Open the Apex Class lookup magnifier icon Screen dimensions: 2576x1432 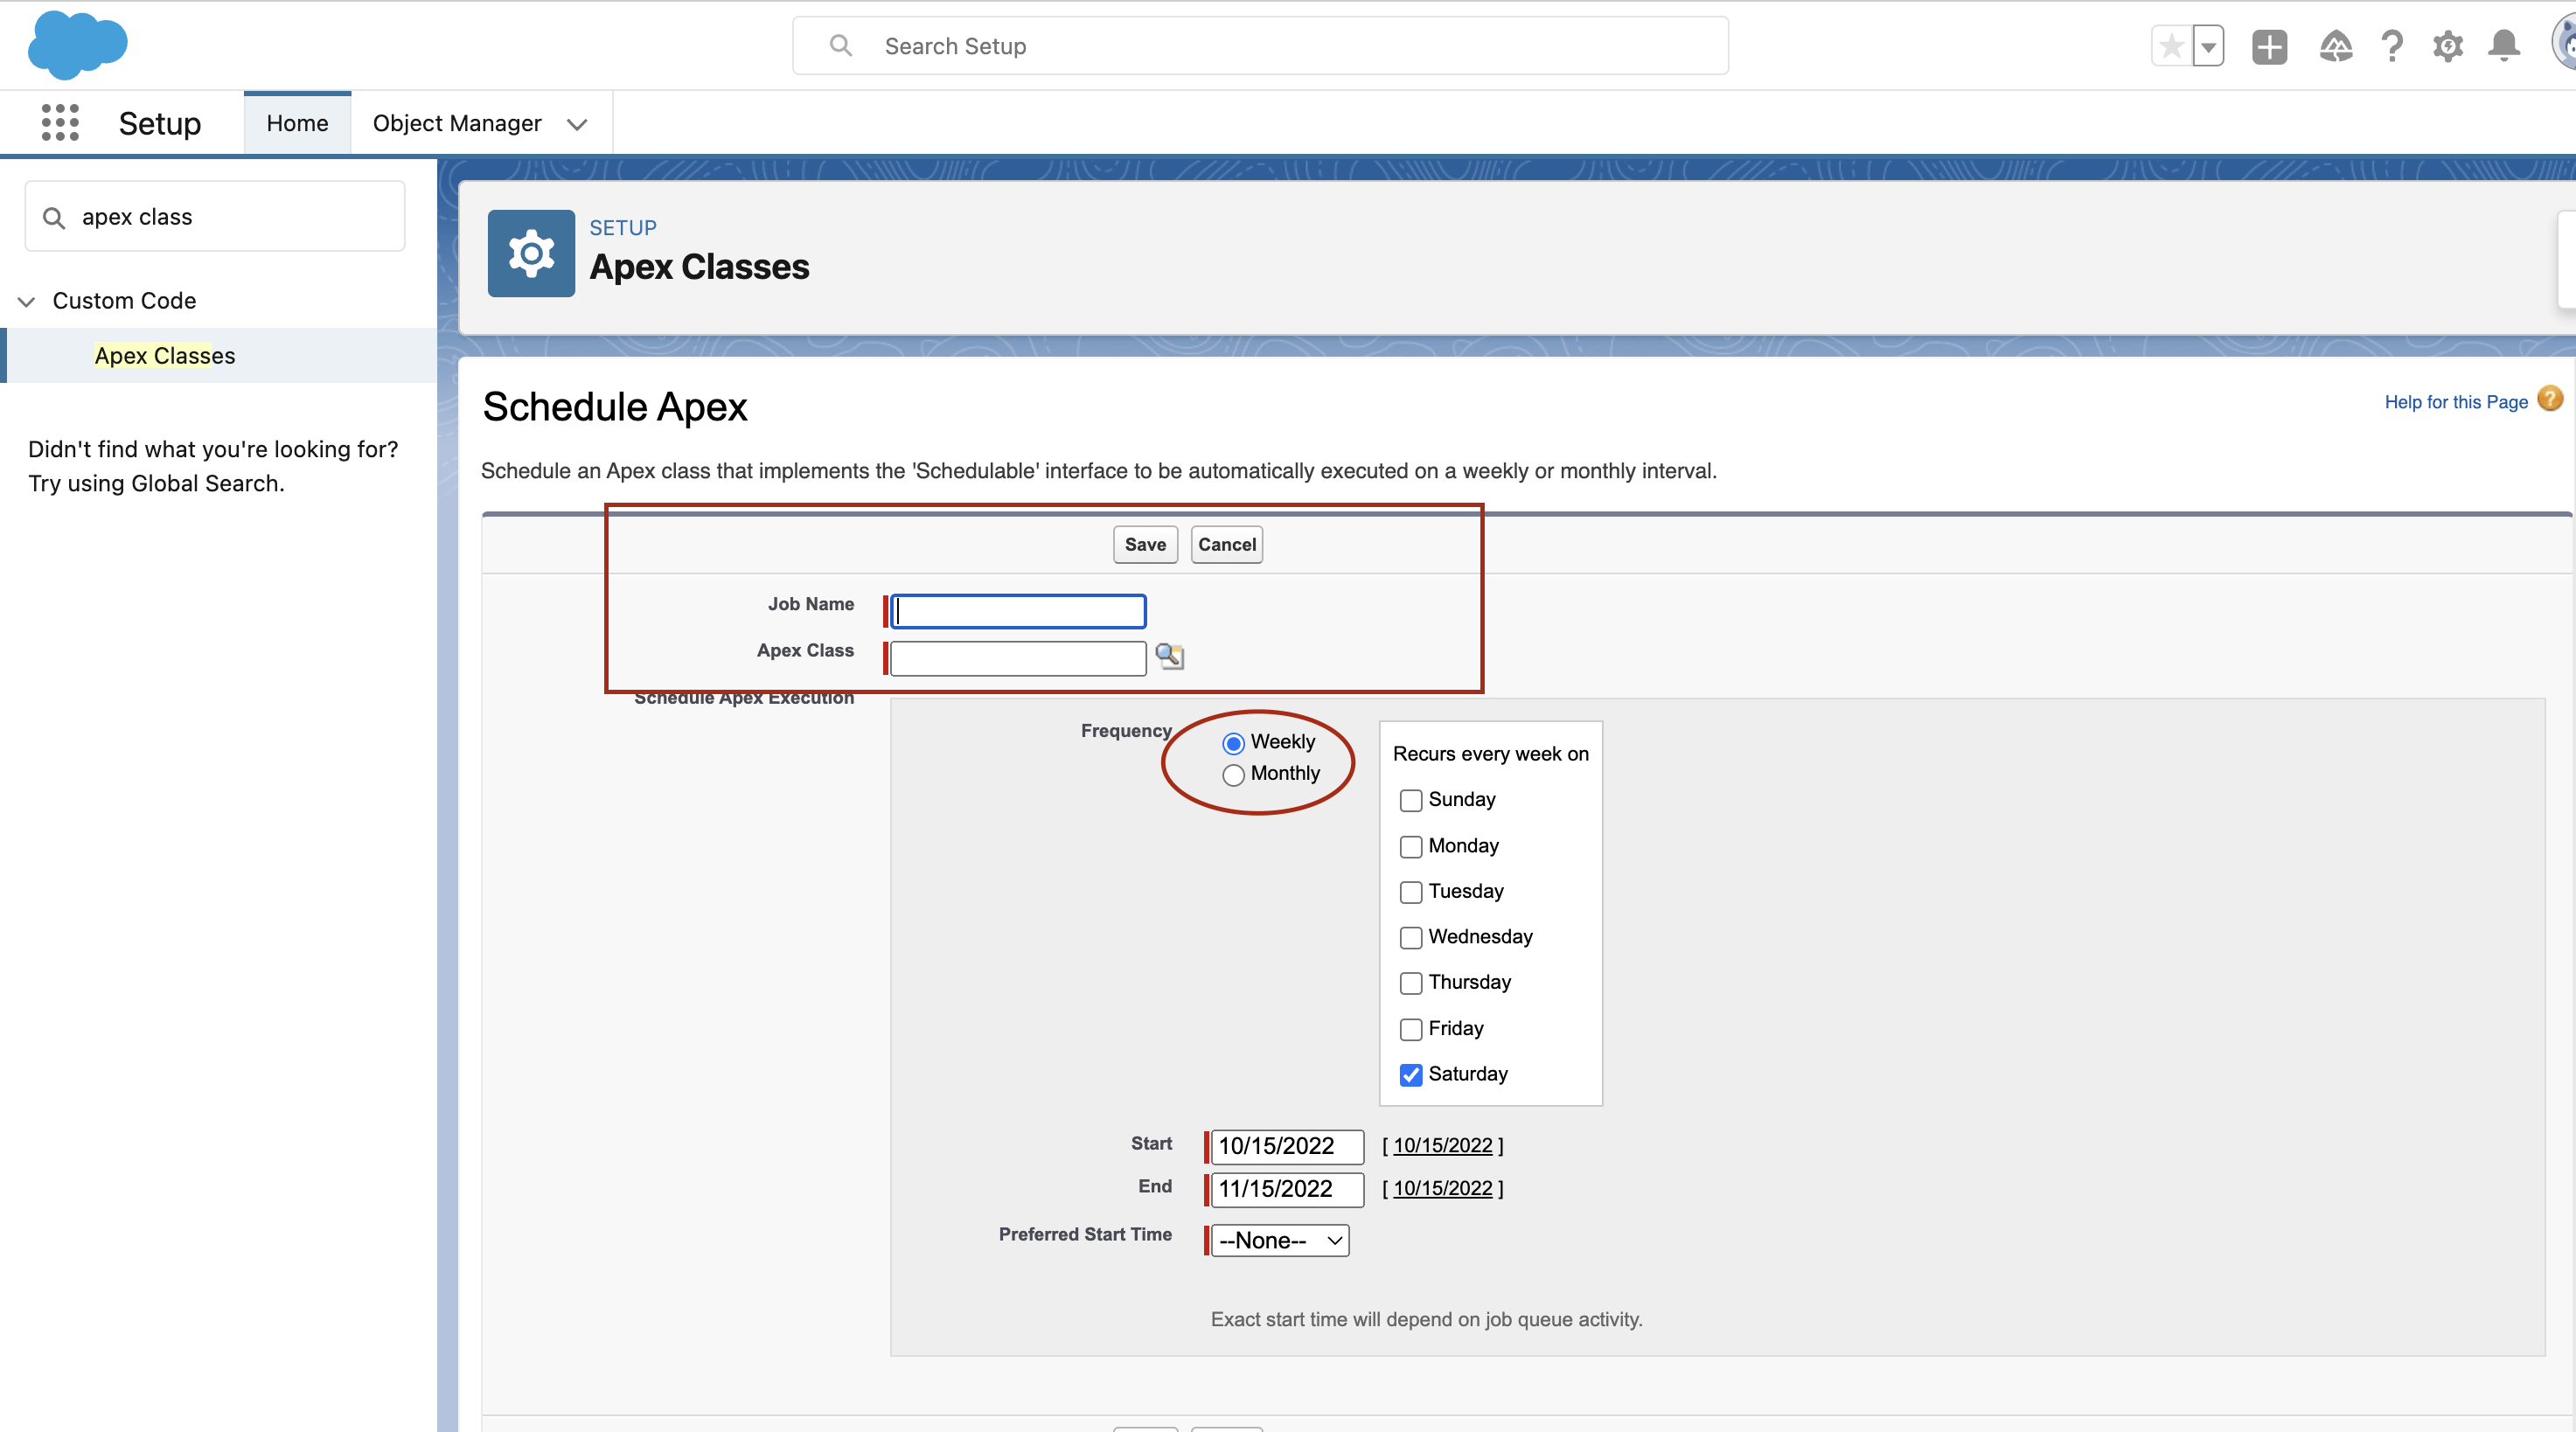tap(1170, 657)
